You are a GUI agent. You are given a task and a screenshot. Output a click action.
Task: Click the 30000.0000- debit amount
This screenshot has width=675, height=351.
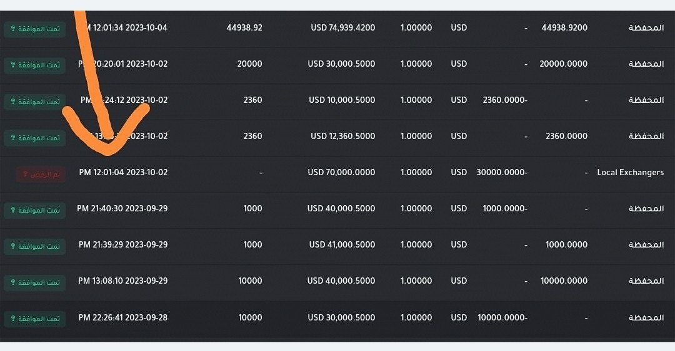click(501, 172)
